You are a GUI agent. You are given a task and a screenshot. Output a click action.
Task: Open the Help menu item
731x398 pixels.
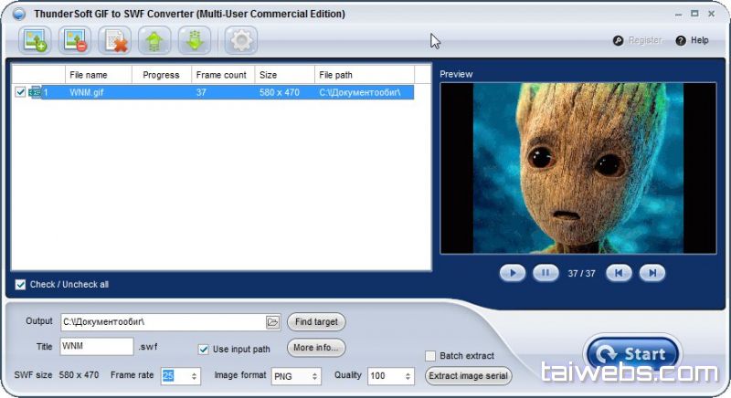(693, 40)
